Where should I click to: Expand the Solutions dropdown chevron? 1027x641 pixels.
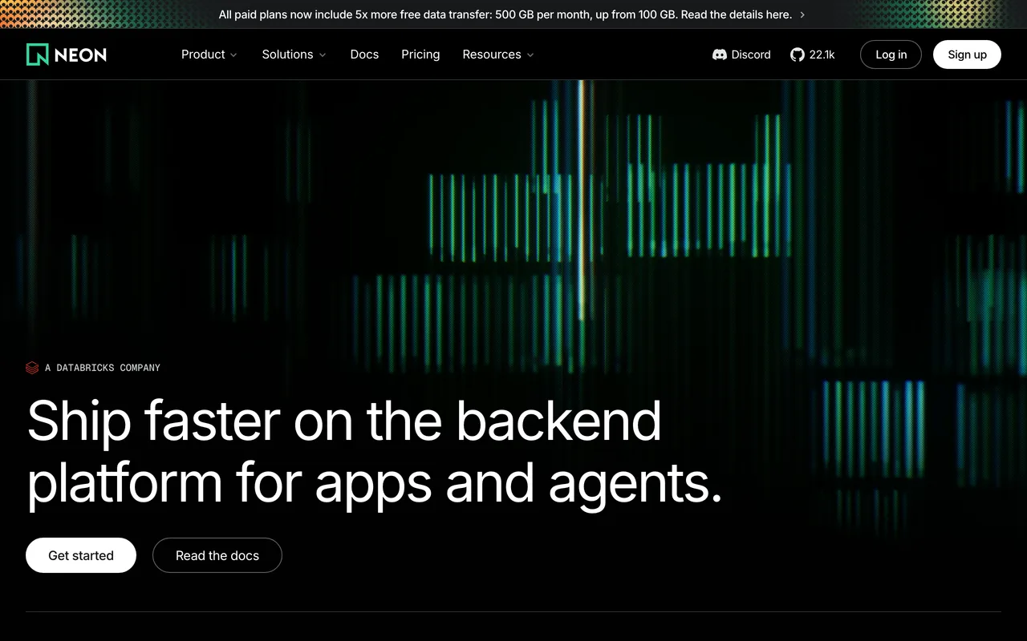tap(323, 55)
